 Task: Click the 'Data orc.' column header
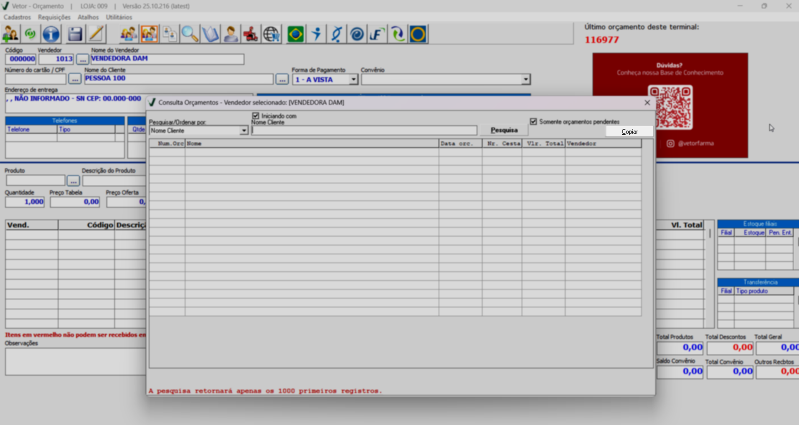coord(460,143)
